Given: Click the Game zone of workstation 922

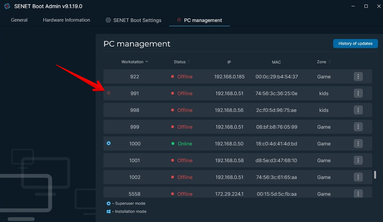Looking at the screenshot, I should 324,77.
